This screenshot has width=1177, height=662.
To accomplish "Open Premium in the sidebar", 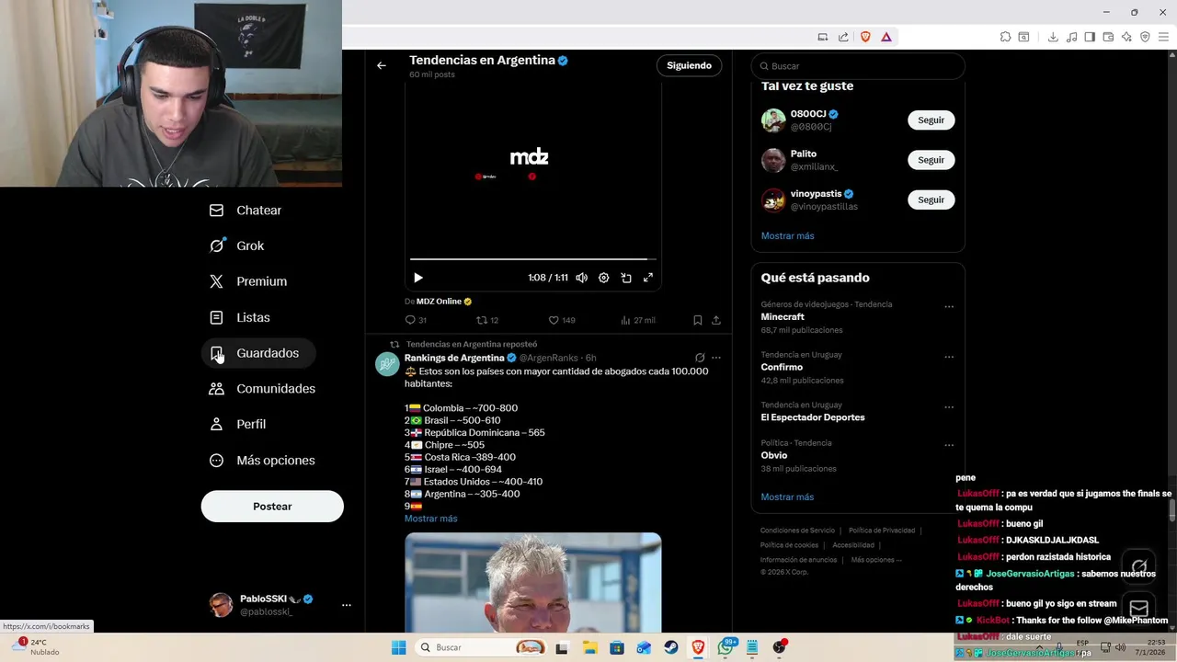I will point(248,281).
